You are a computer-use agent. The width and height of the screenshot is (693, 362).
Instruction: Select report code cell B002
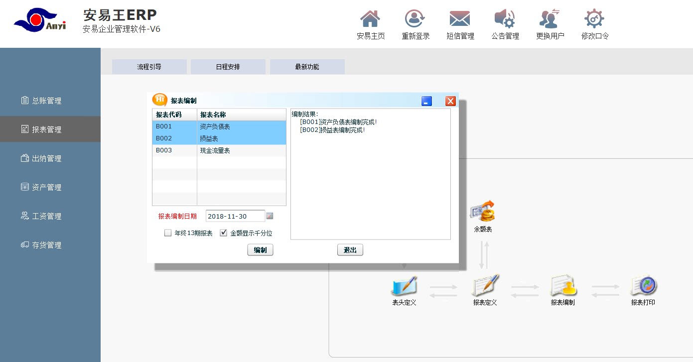[x=174, y=138]
